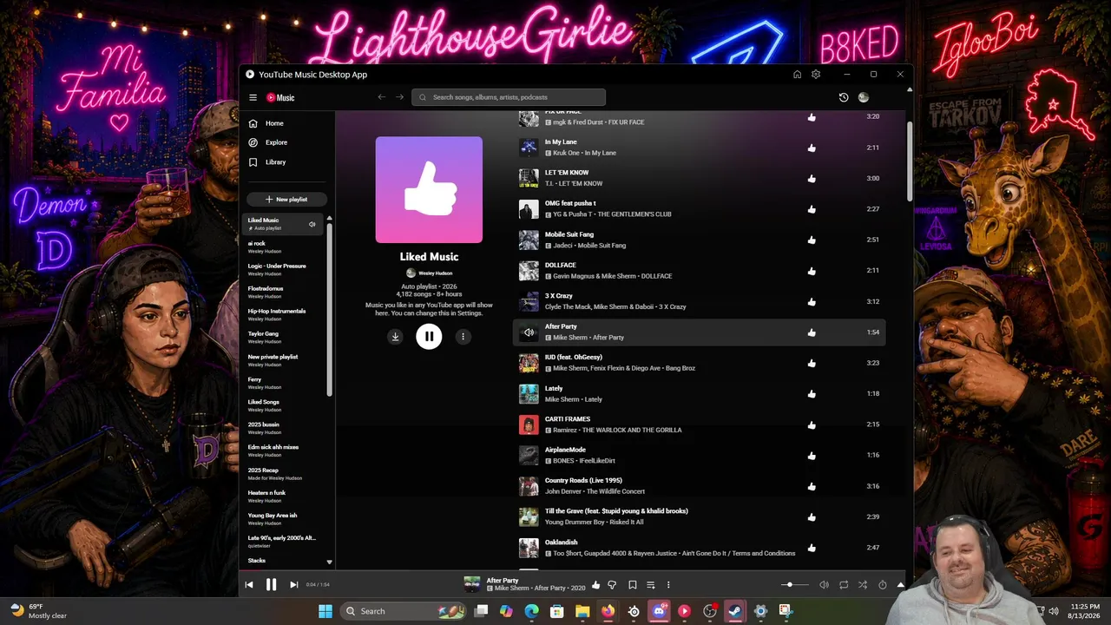Open Discord from the taskbar
The width and height of the screenshot is (1111, 625).
tap(659, 611)
